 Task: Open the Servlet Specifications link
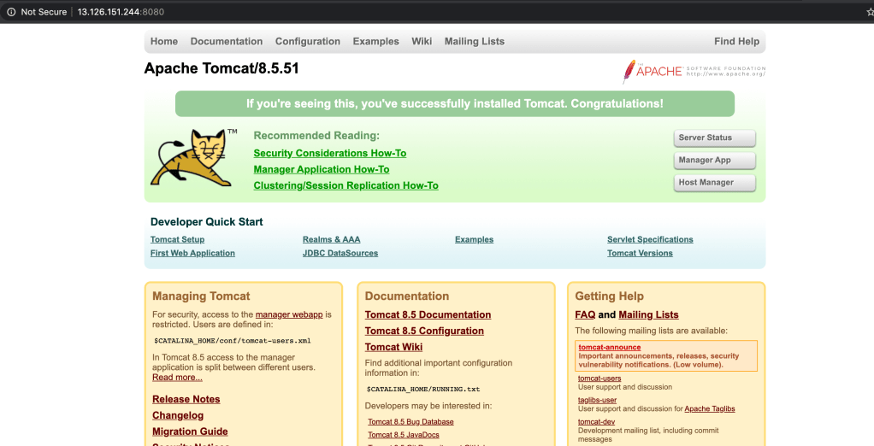[650, 240]
